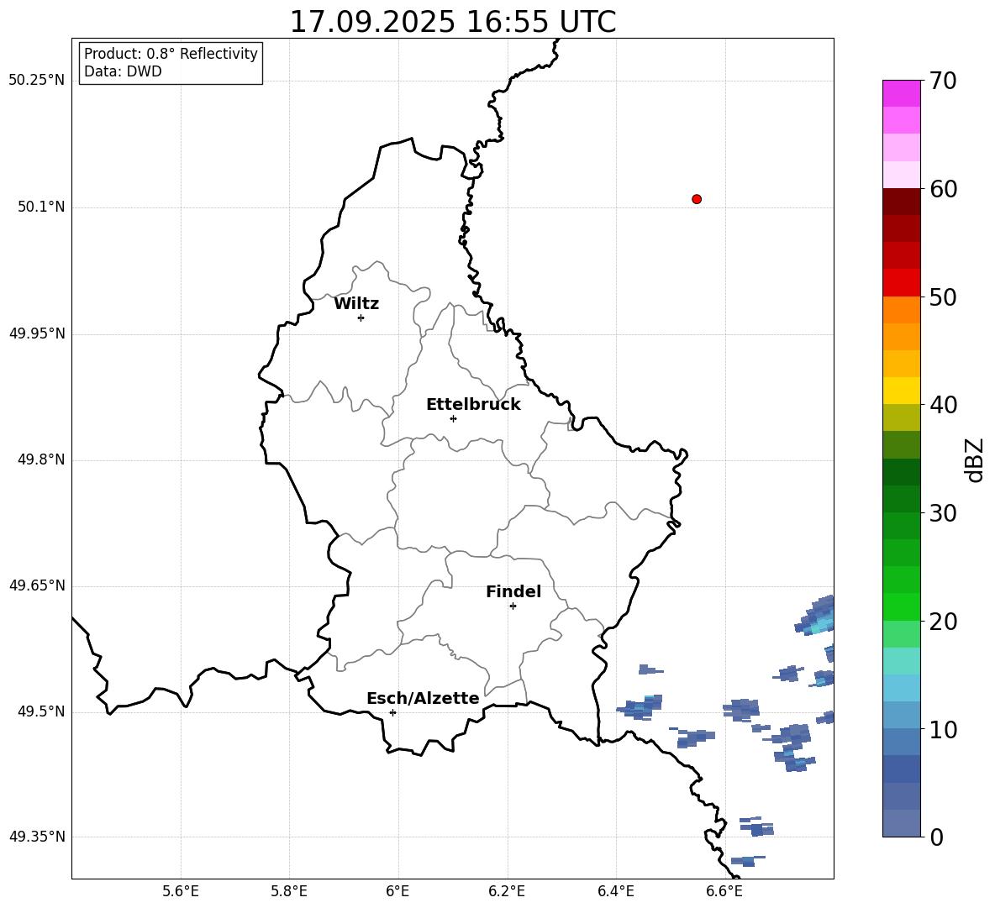The height and width of the screenshot is (908, 995).
Task: Click the 50.25°N latitude label
Action: pos(37,80)
